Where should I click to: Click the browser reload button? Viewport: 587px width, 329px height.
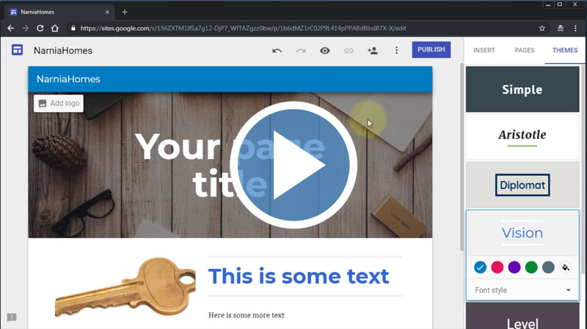pyautogui.click(x=40, y=28)
